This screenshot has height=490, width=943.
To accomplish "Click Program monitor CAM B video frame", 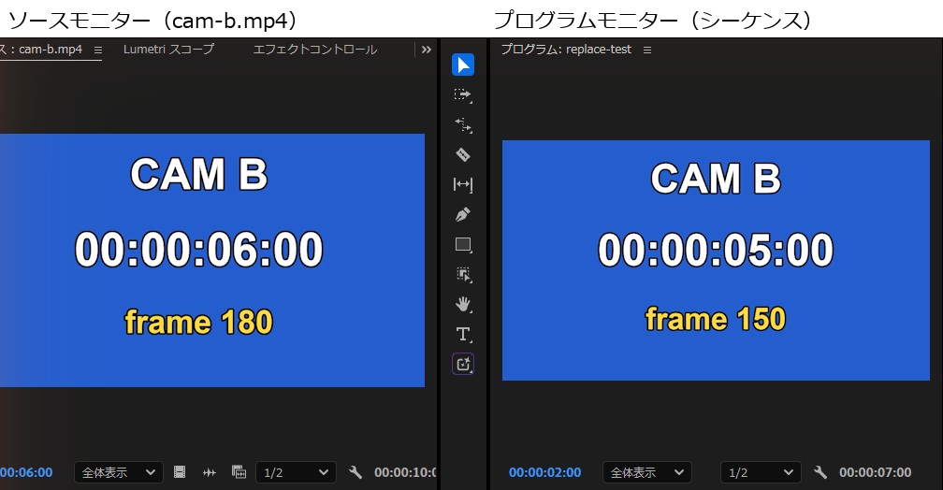I will [716, 260].
